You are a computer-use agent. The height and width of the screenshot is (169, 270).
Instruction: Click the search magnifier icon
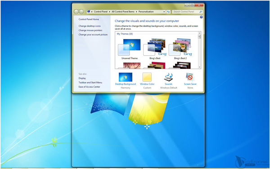click(201, 12)
